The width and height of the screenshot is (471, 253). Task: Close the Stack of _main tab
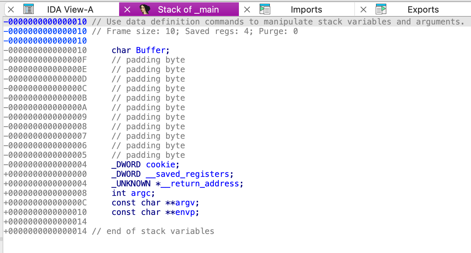coord(127,10)
